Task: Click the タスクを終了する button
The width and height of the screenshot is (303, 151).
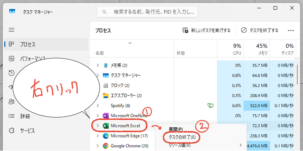Action: (x=260, y=30)
